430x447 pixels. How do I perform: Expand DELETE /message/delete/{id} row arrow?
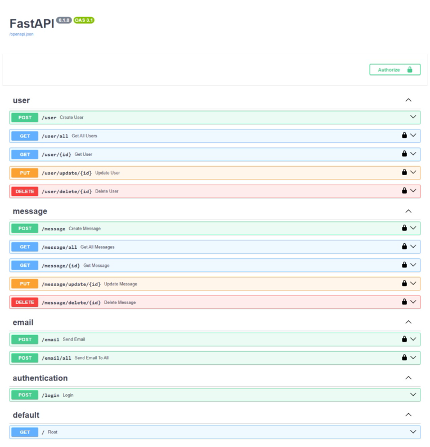point(413,302)
